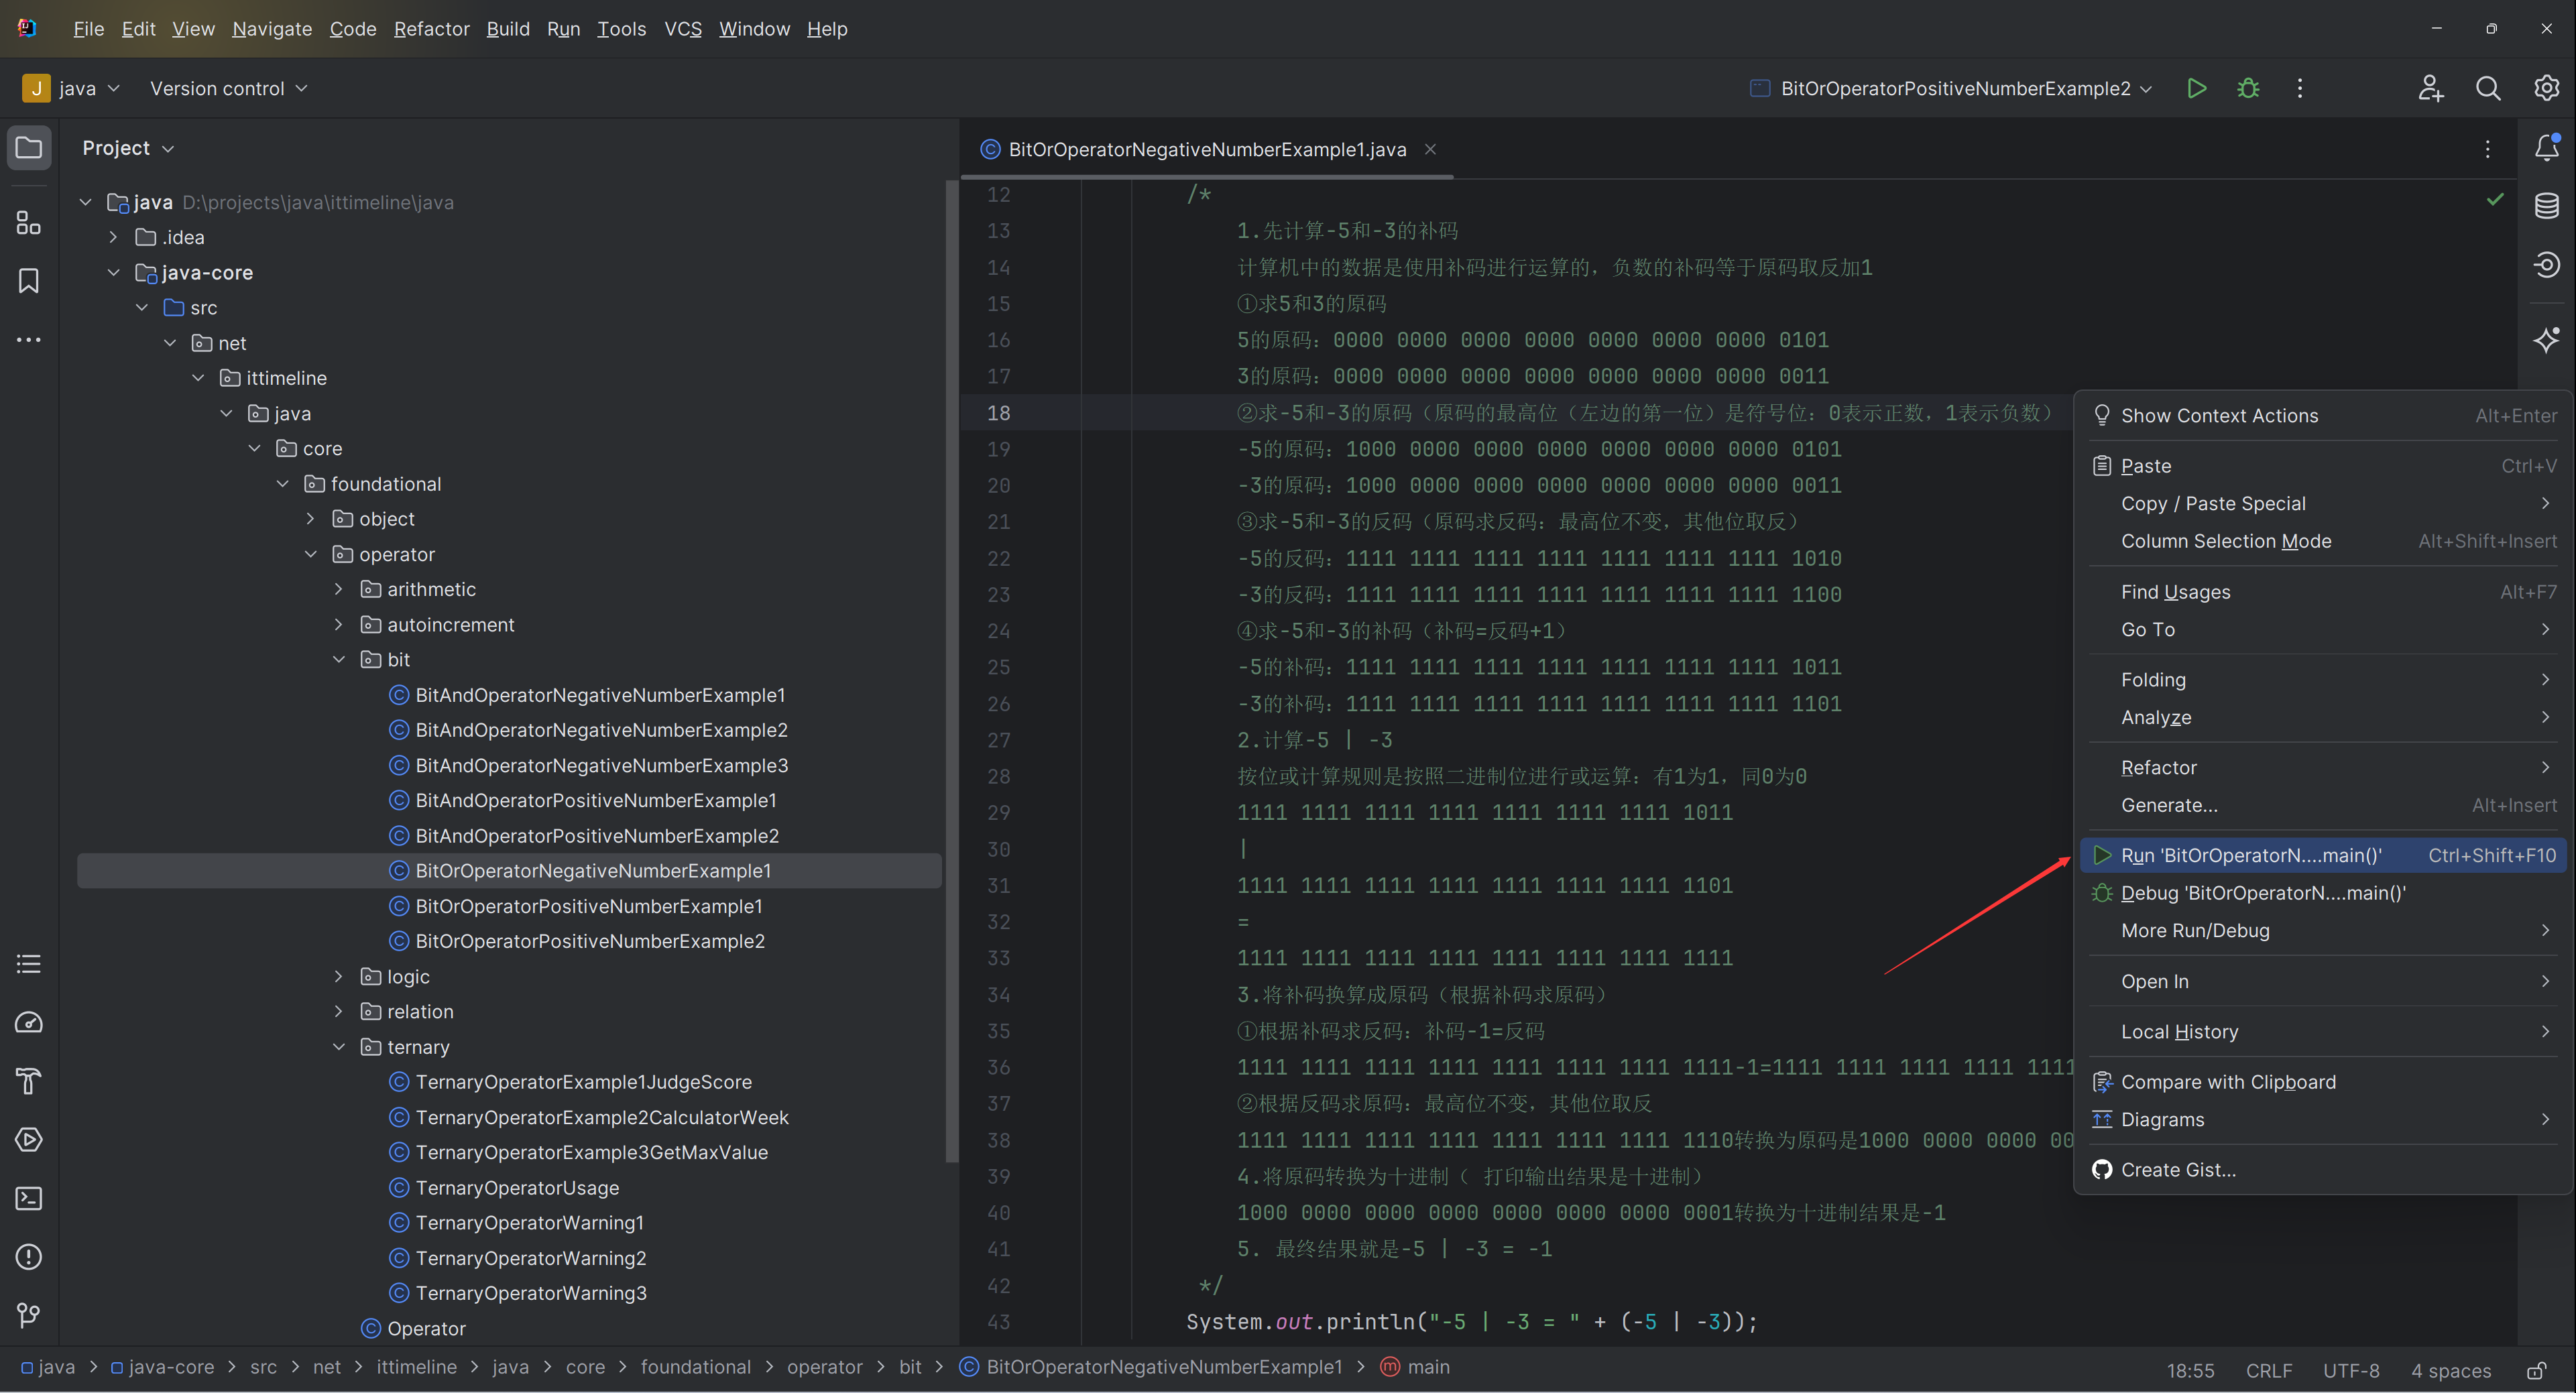Click the Project panel vertical scrollbar

951,670
